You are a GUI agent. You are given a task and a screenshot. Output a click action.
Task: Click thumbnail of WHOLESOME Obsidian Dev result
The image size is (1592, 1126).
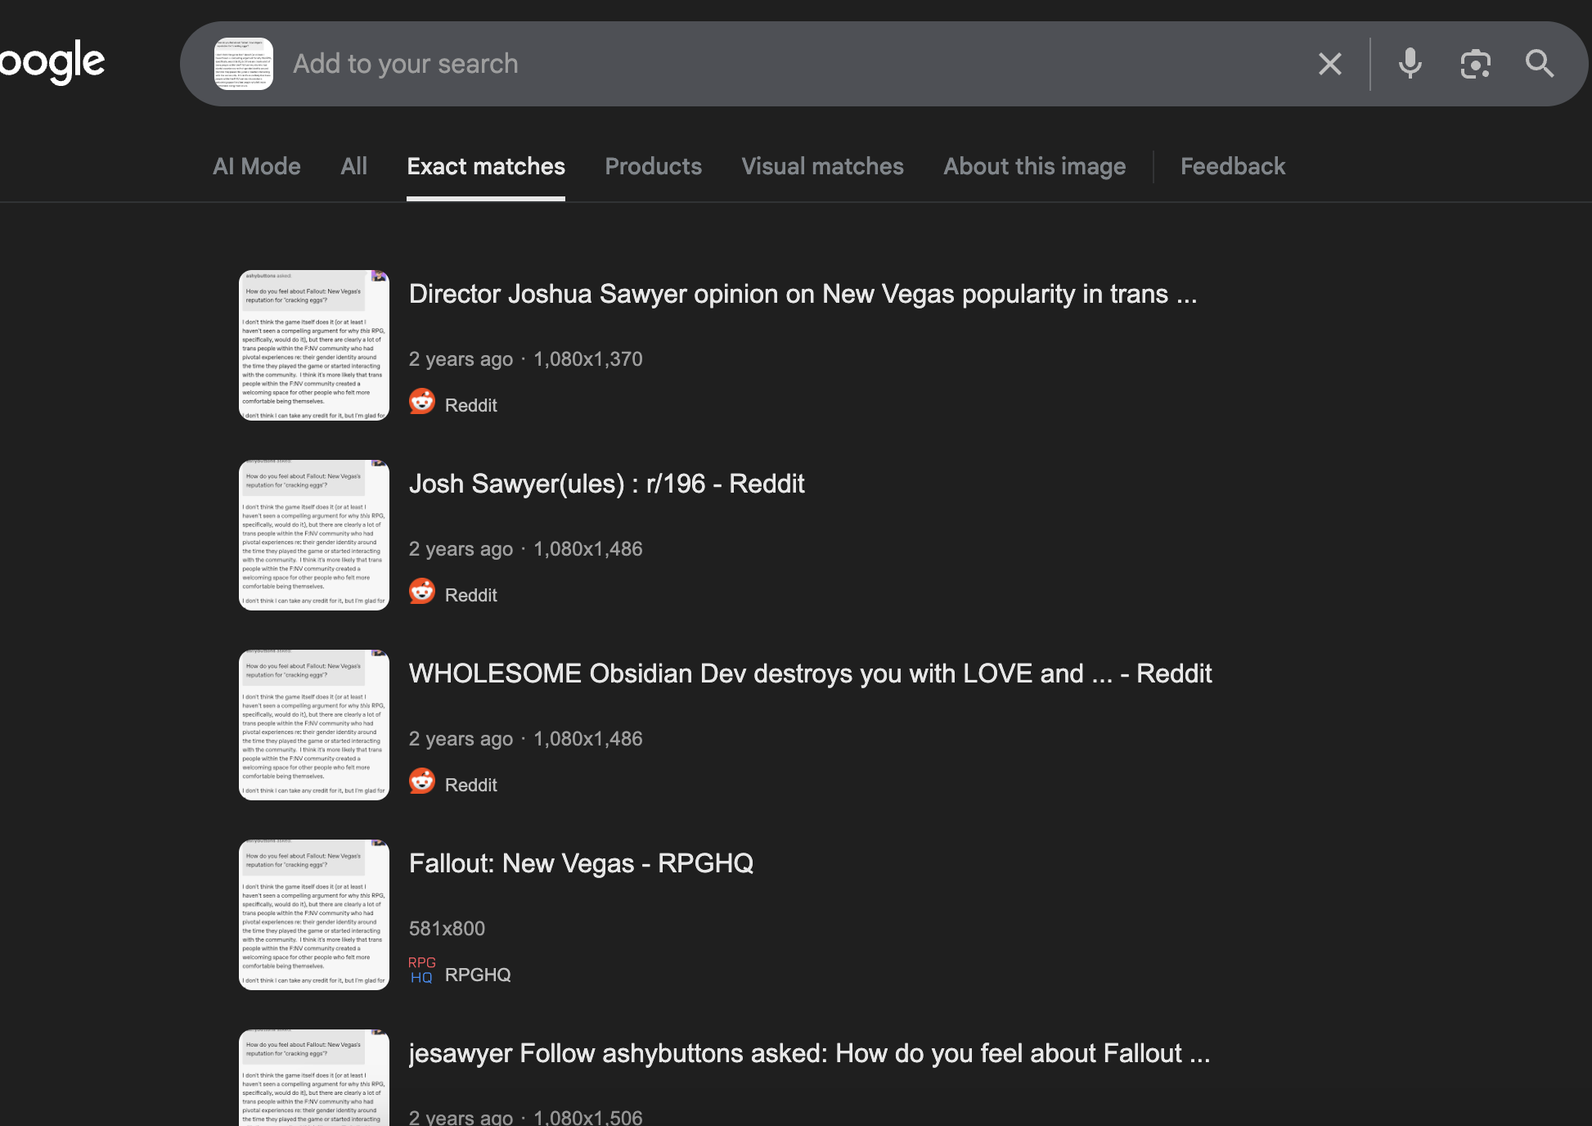coord(313,725)
